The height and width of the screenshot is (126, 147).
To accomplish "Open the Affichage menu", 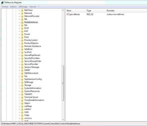I will point(23,7).
